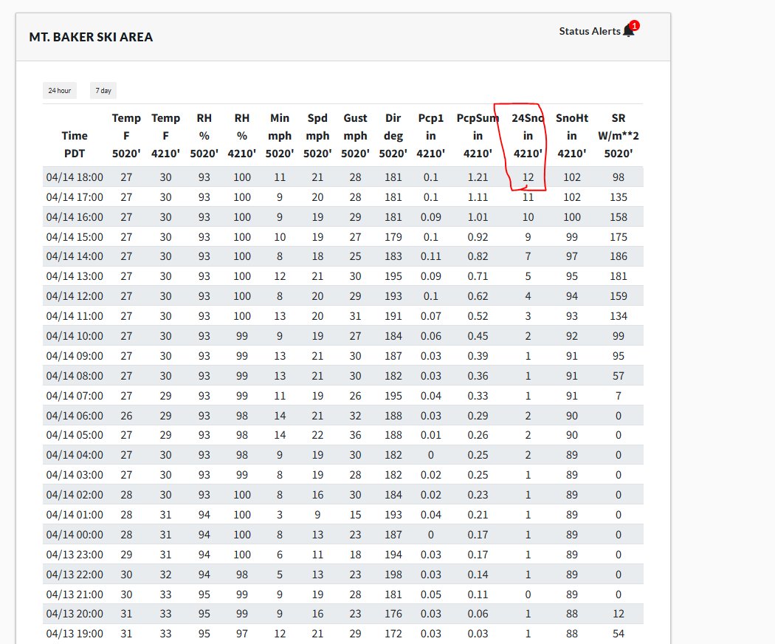This screenshot has height=644, width=775.
Task: Switch to the 7 day tab
Action: coord(103,91)
